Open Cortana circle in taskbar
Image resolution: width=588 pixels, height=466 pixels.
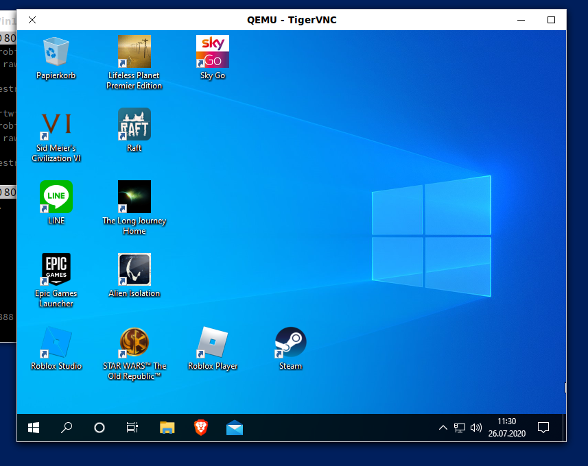[x=99, y=428]
